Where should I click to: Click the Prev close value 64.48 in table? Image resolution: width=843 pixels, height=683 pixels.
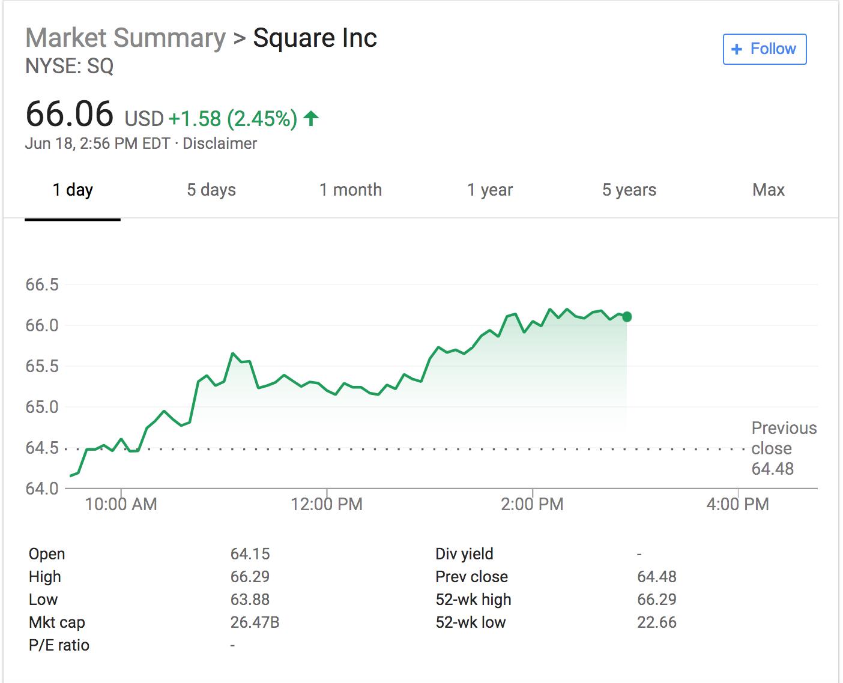point(657,577)
